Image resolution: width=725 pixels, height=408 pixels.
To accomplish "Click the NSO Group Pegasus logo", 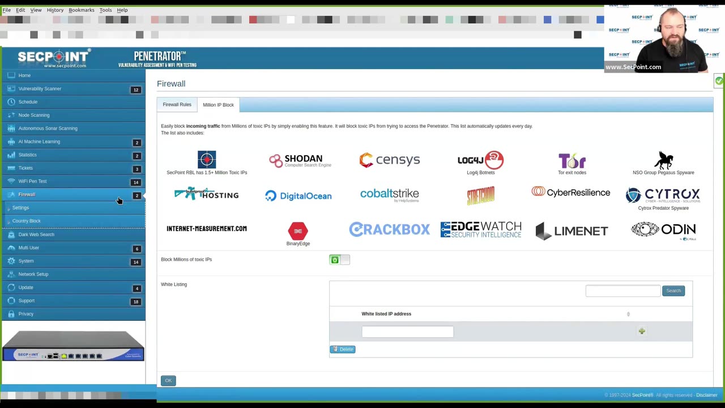I will point(663,160).
